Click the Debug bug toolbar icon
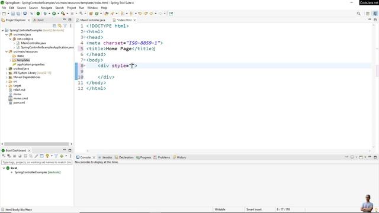 (45, 14)
